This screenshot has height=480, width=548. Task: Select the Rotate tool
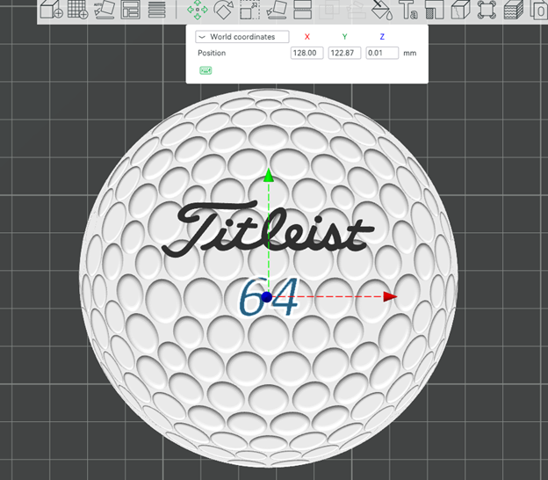pos(224,10)
